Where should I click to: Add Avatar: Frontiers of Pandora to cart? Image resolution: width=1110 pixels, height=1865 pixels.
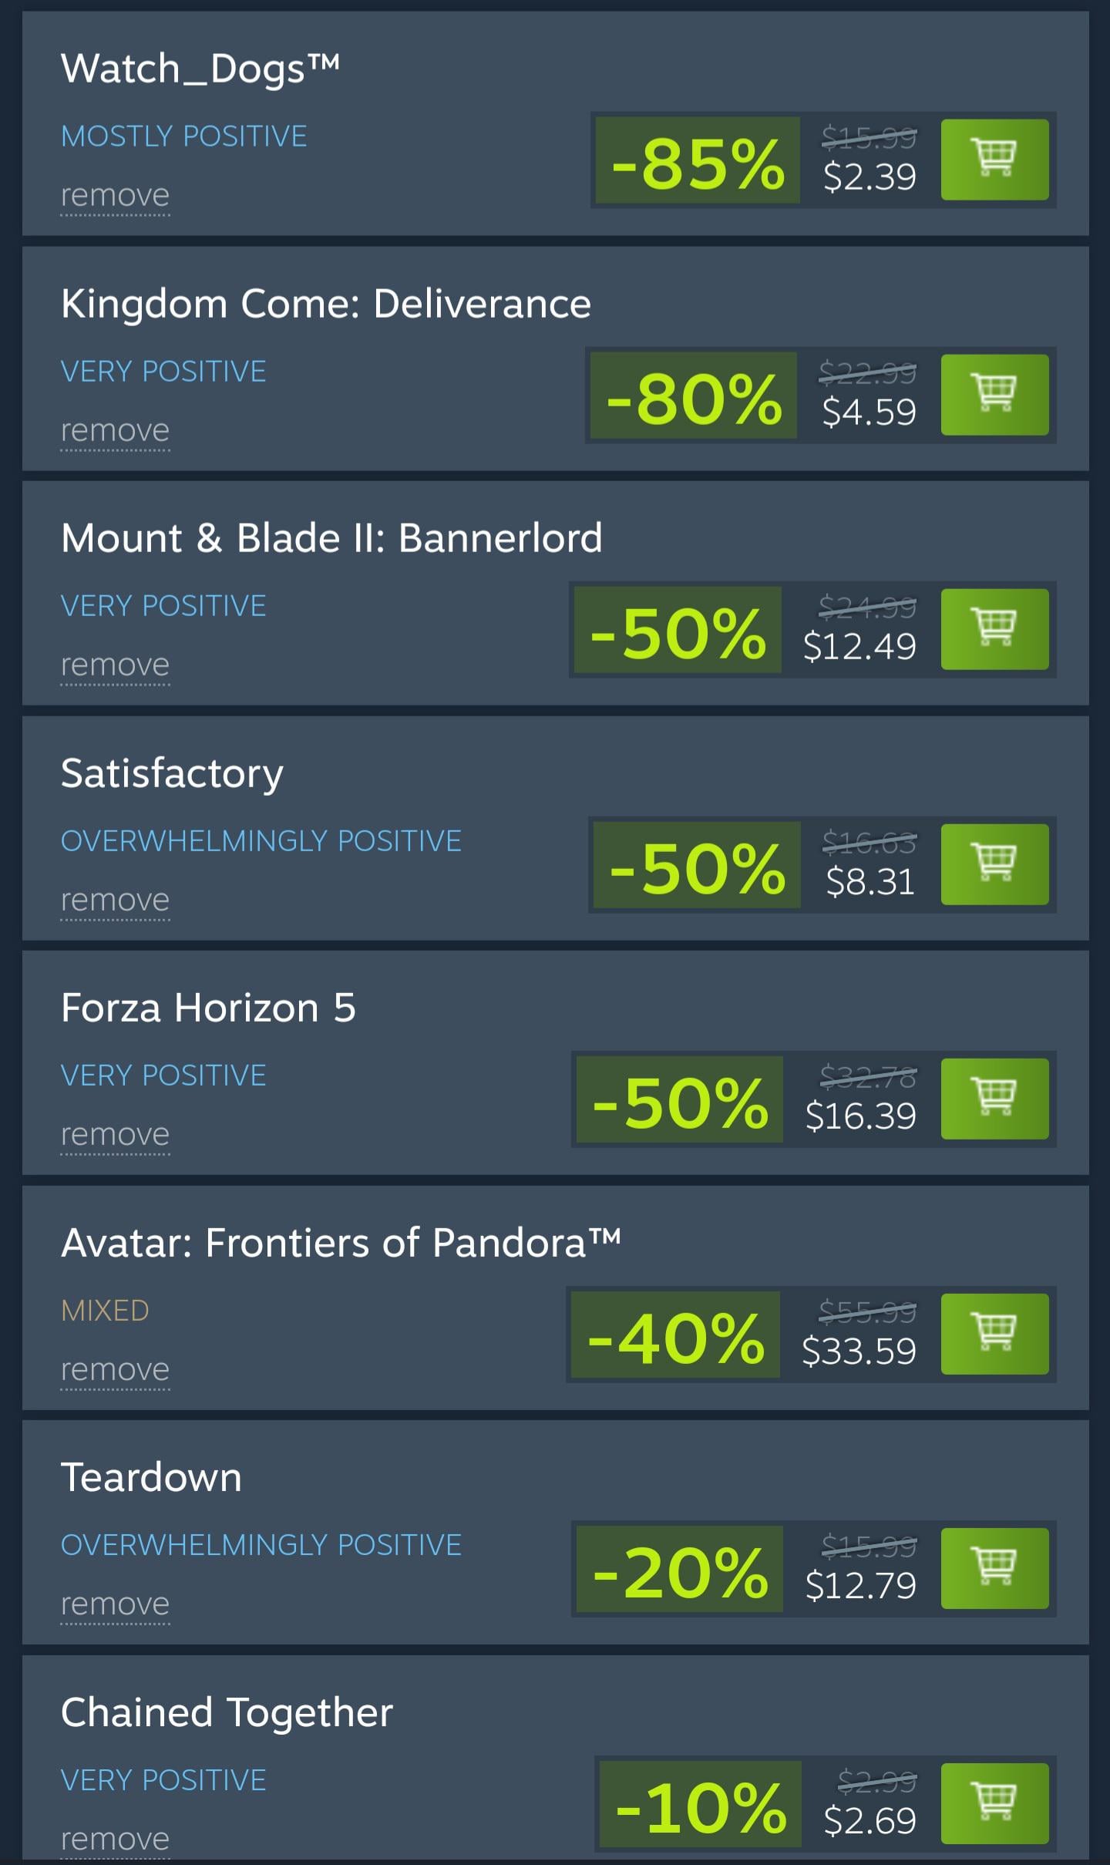pyautogui.click(x=994, y=1334)
